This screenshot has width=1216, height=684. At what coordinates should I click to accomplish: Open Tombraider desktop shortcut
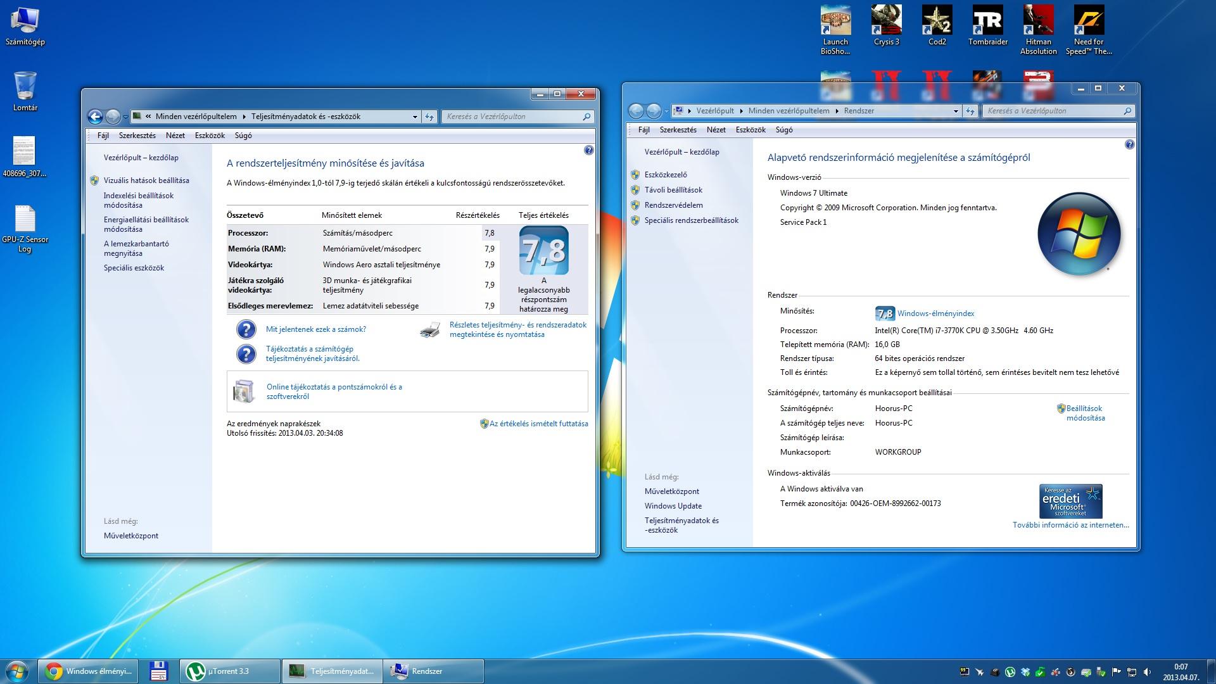click(987, 26)
